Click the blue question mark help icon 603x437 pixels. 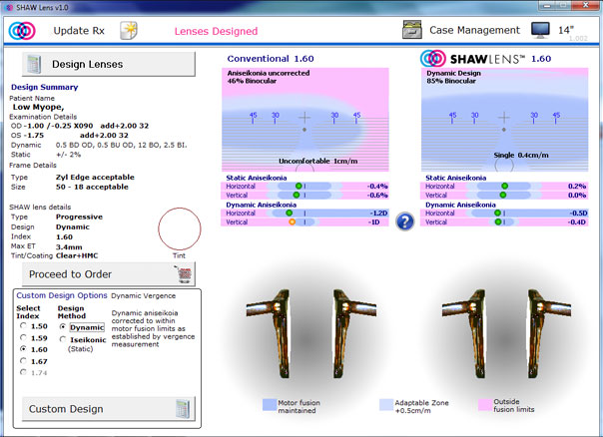405,221
